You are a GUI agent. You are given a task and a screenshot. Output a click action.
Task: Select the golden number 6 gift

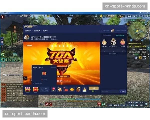(x=78, y=89)
